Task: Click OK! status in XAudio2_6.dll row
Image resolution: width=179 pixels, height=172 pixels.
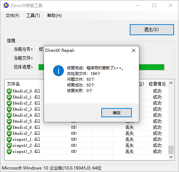Action: [74, 127]
